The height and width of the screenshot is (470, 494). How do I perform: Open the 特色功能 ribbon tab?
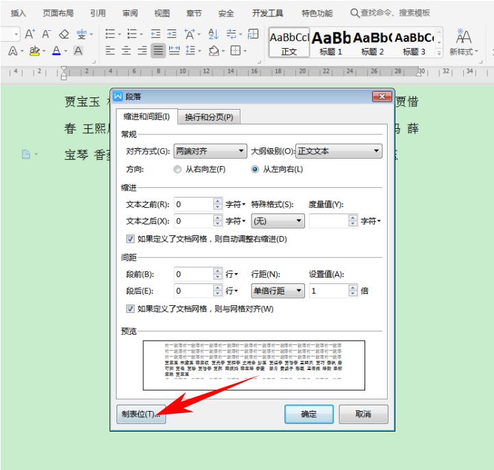(x=317, y=13)
